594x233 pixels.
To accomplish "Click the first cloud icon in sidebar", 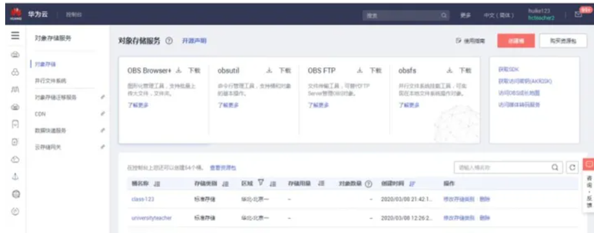I will coord(15,55).
